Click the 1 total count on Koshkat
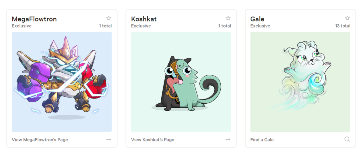Viewport: 361px width, 154px height. pos(225,26)
